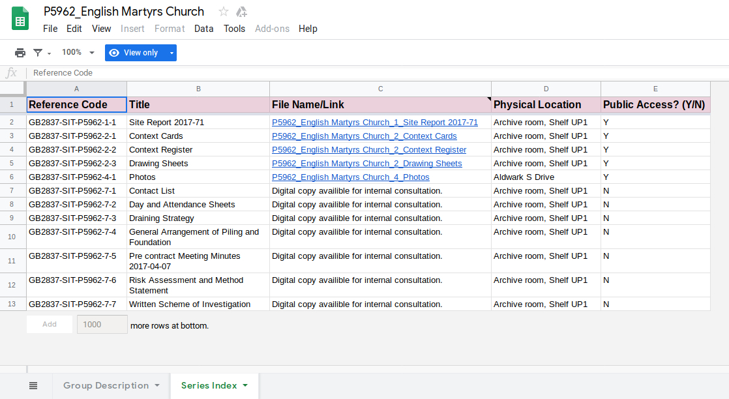Viewport: 729px width, 399px height.
Task: Open the all sheets list icon
Action: (33, 385)
